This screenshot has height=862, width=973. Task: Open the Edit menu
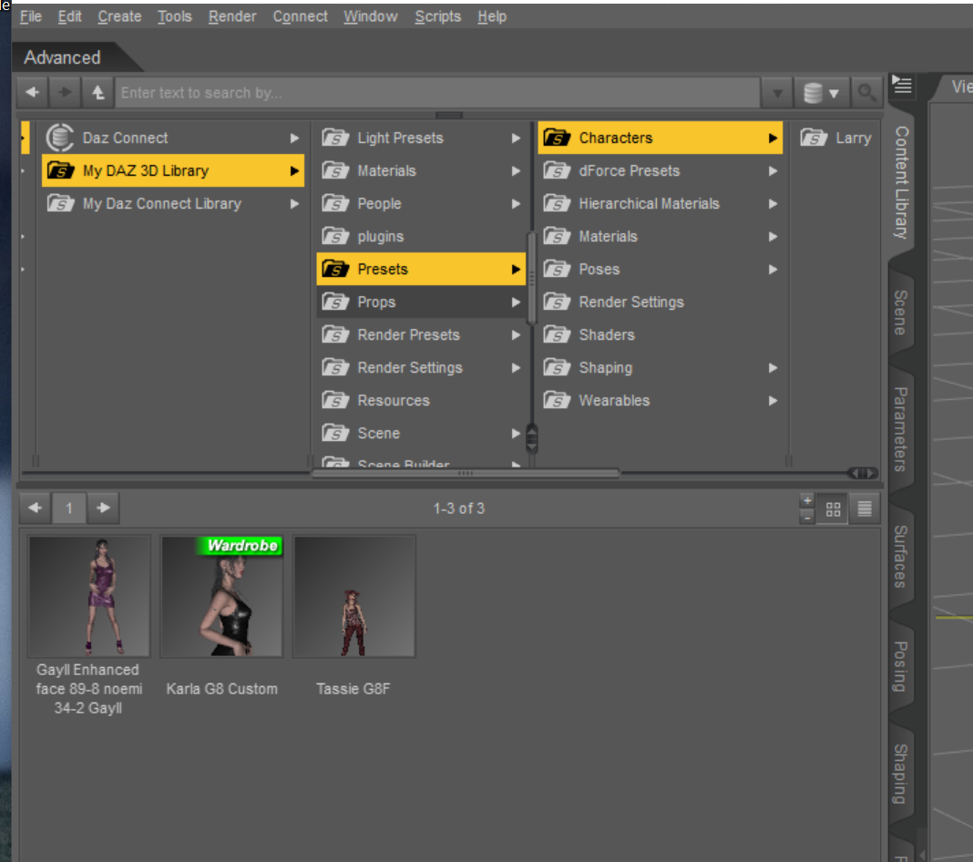[x=69, y=16]
